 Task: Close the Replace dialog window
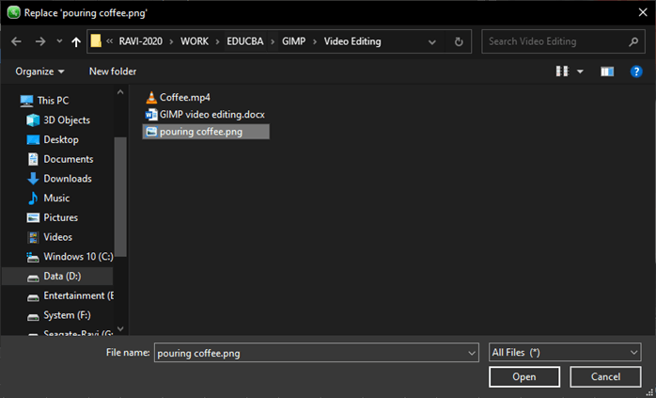pyautogui.click(x=643, y=12)
